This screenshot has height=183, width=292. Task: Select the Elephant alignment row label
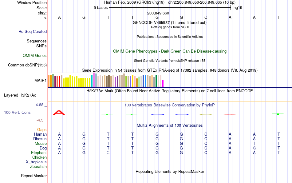39,153
